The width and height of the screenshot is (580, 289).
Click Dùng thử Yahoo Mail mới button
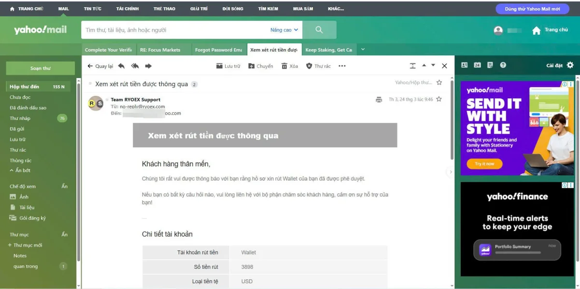pyautogui.click(x=532, y=9)
